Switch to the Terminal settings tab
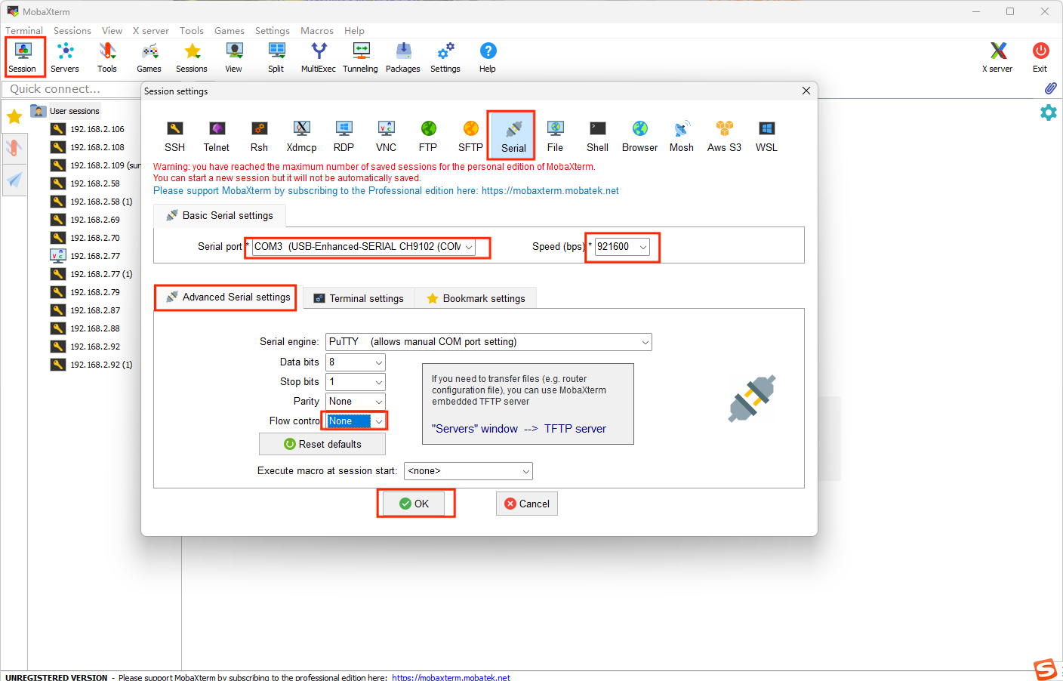This screenshot has width=1063, height=681. click(359, 298)
